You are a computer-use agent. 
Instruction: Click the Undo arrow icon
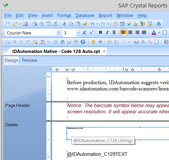[92, 24]
